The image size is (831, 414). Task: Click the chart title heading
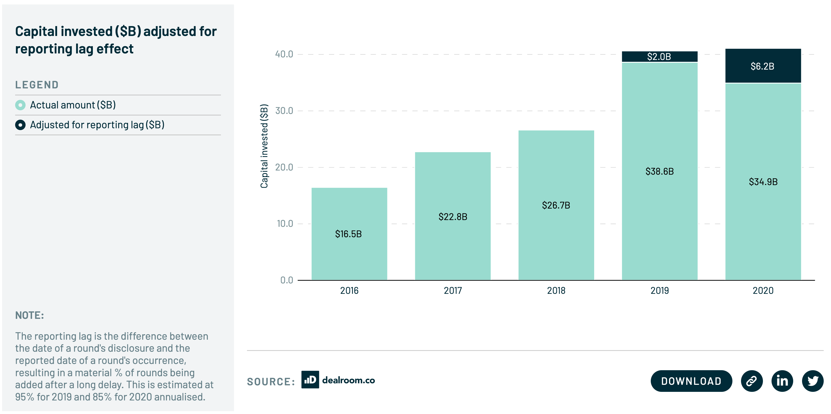pyautogui.click(x=116, y=40)
